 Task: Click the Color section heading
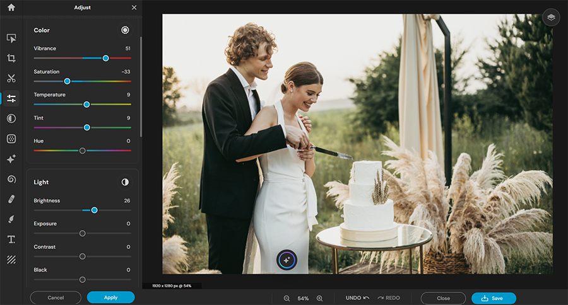tap(42, 30)
